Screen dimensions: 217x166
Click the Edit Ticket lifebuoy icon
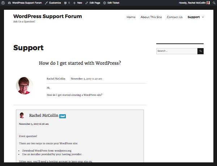[x=105, y=3]
